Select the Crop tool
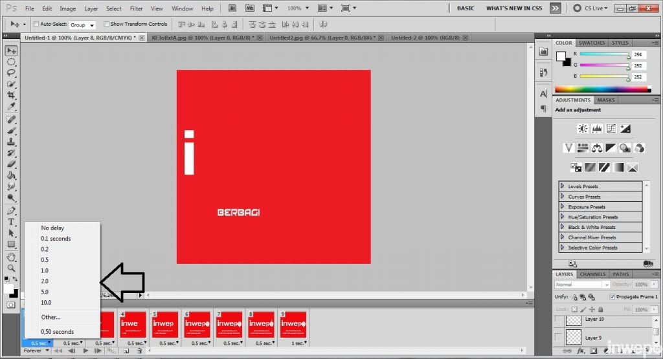Image resolution: width=663 pixels, height=359 pixels. click(x=11, y=95)
